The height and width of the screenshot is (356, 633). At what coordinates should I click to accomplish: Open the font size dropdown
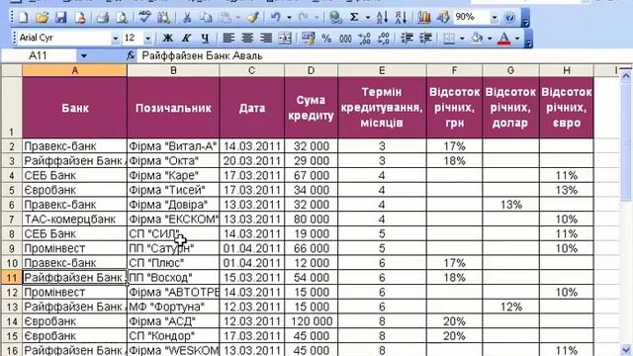click(x=148, y=39)
